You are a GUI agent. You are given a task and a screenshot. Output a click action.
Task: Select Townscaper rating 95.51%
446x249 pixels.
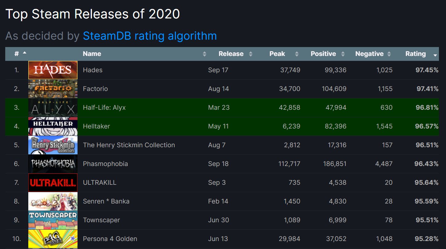pyautogui.click(x=427, y=220)
